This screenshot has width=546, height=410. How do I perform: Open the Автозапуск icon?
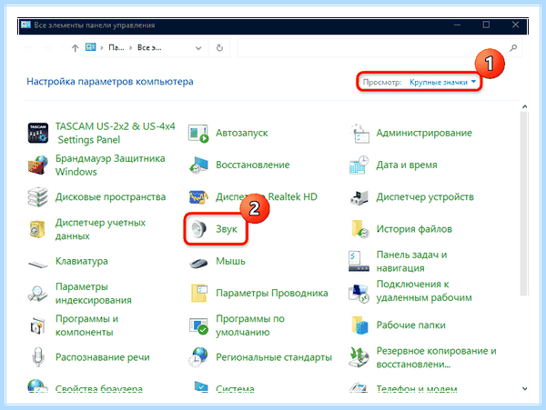198,134
